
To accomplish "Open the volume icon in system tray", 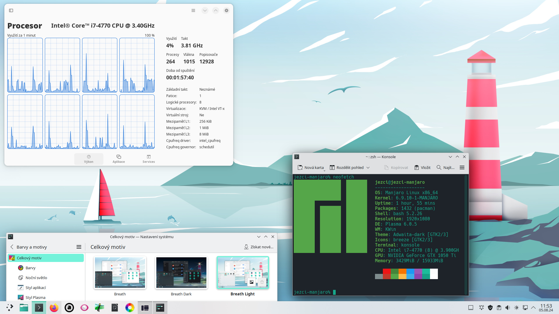I will [x=508, y=308].
